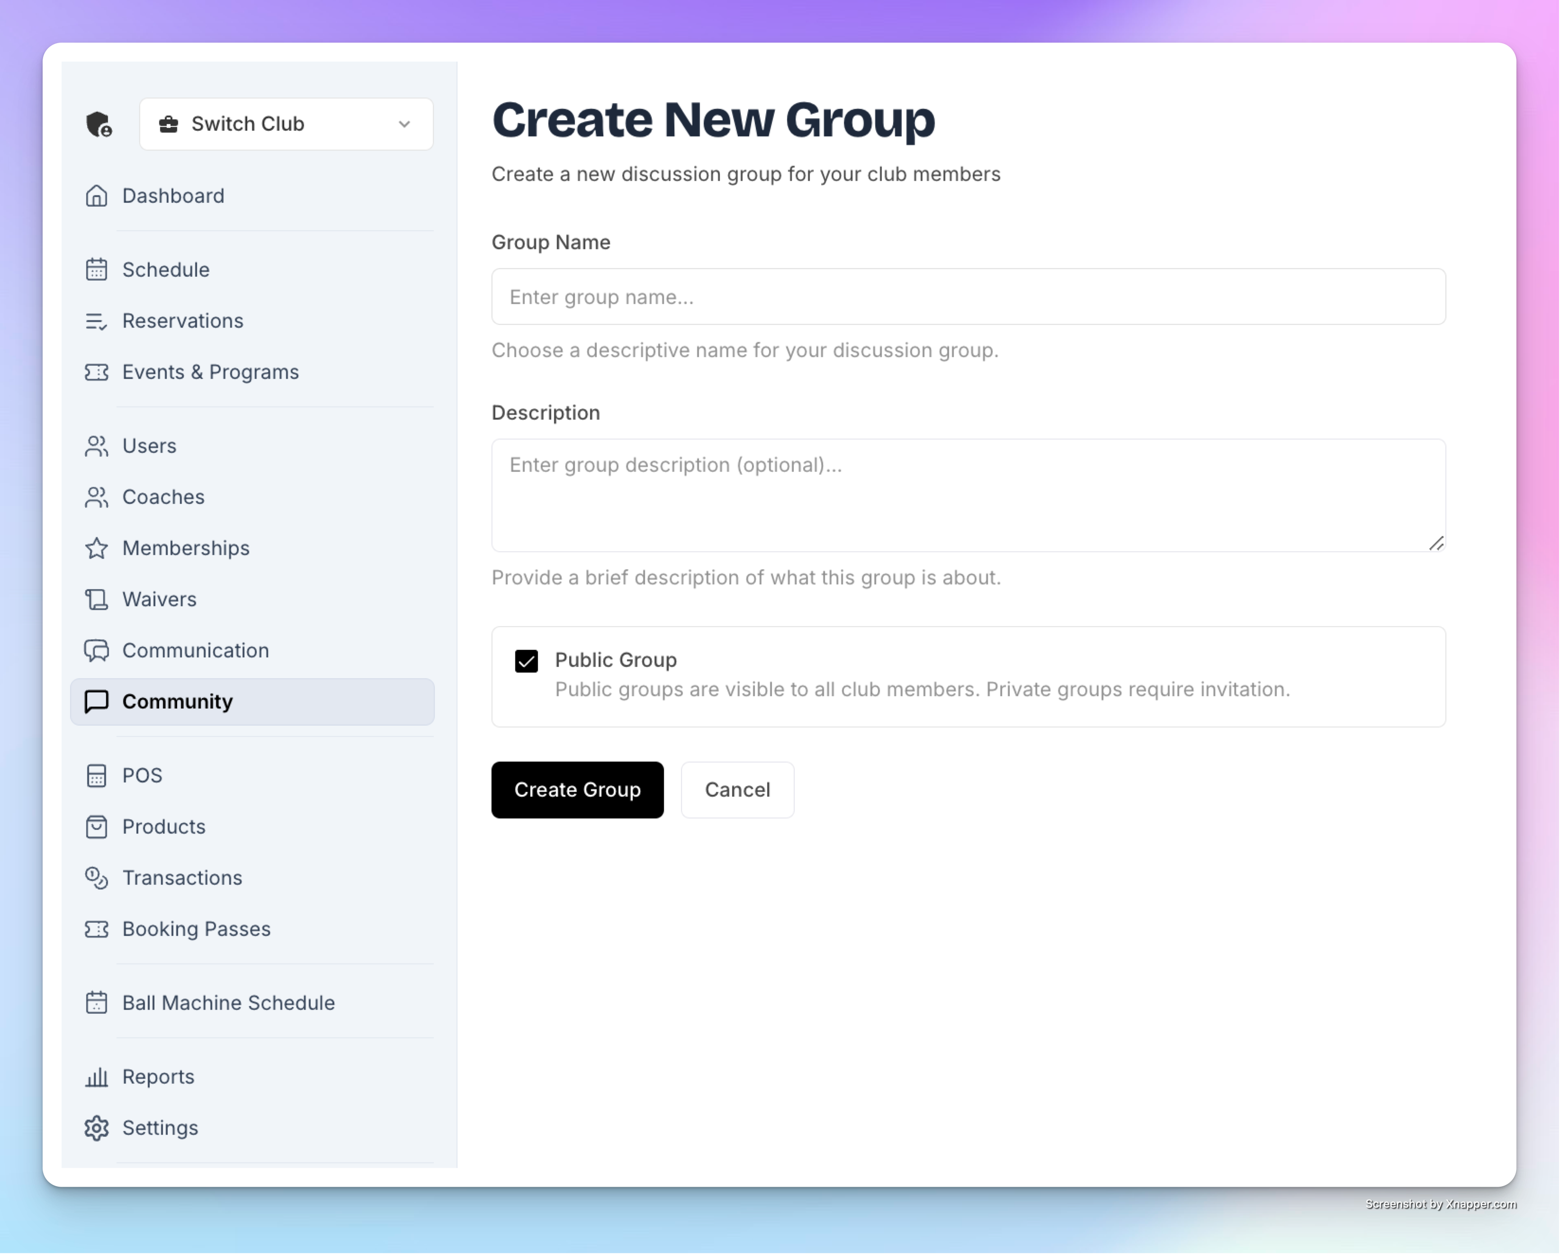This screenshot has width=1560, height=1254.
Task: Click the shield admin logo icon
Action: [99, 124]
